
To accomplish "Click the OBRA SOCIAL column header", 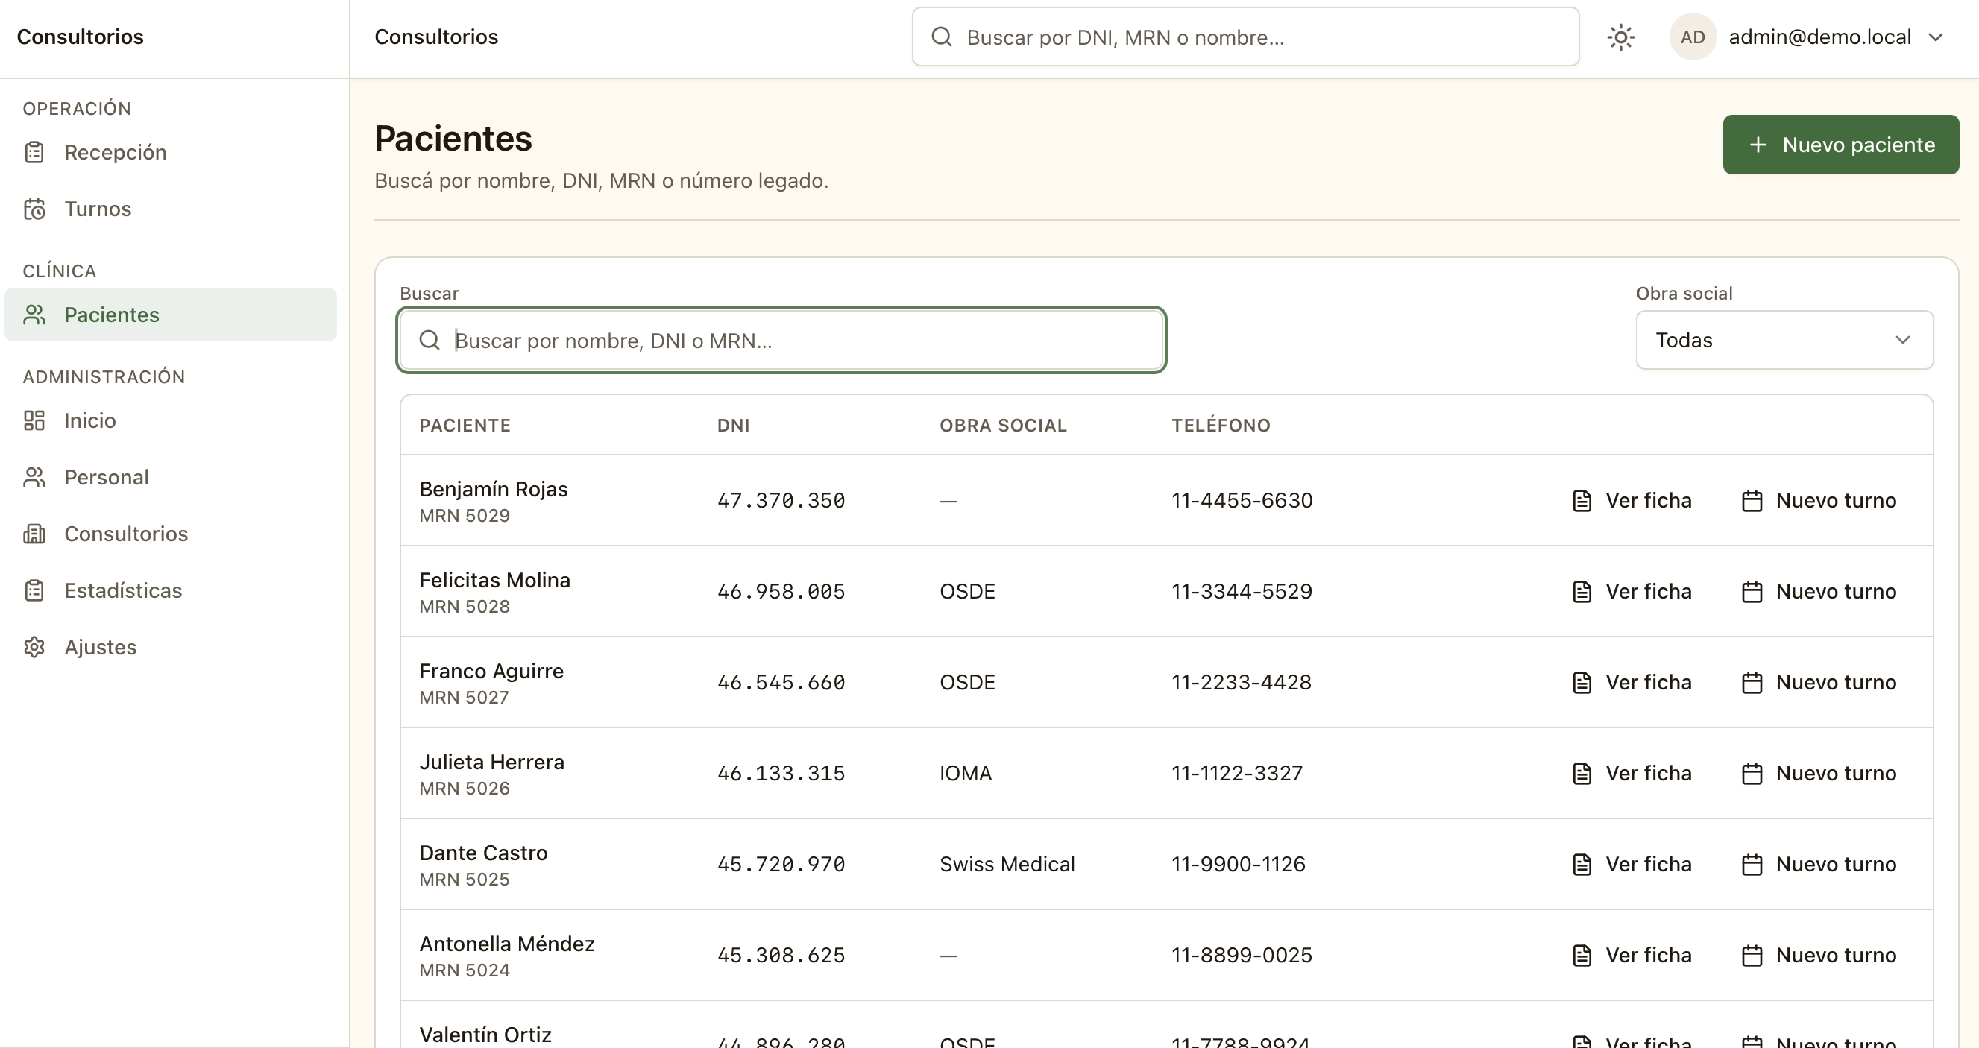I will (x=1004, y=426).
